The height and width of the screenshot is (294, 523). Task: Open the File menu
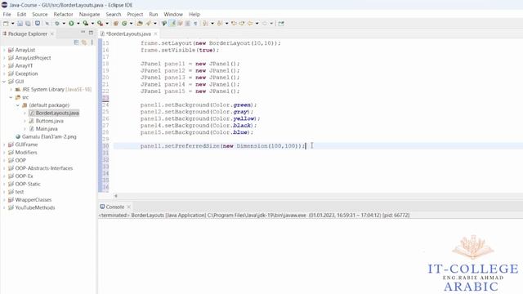7,15
